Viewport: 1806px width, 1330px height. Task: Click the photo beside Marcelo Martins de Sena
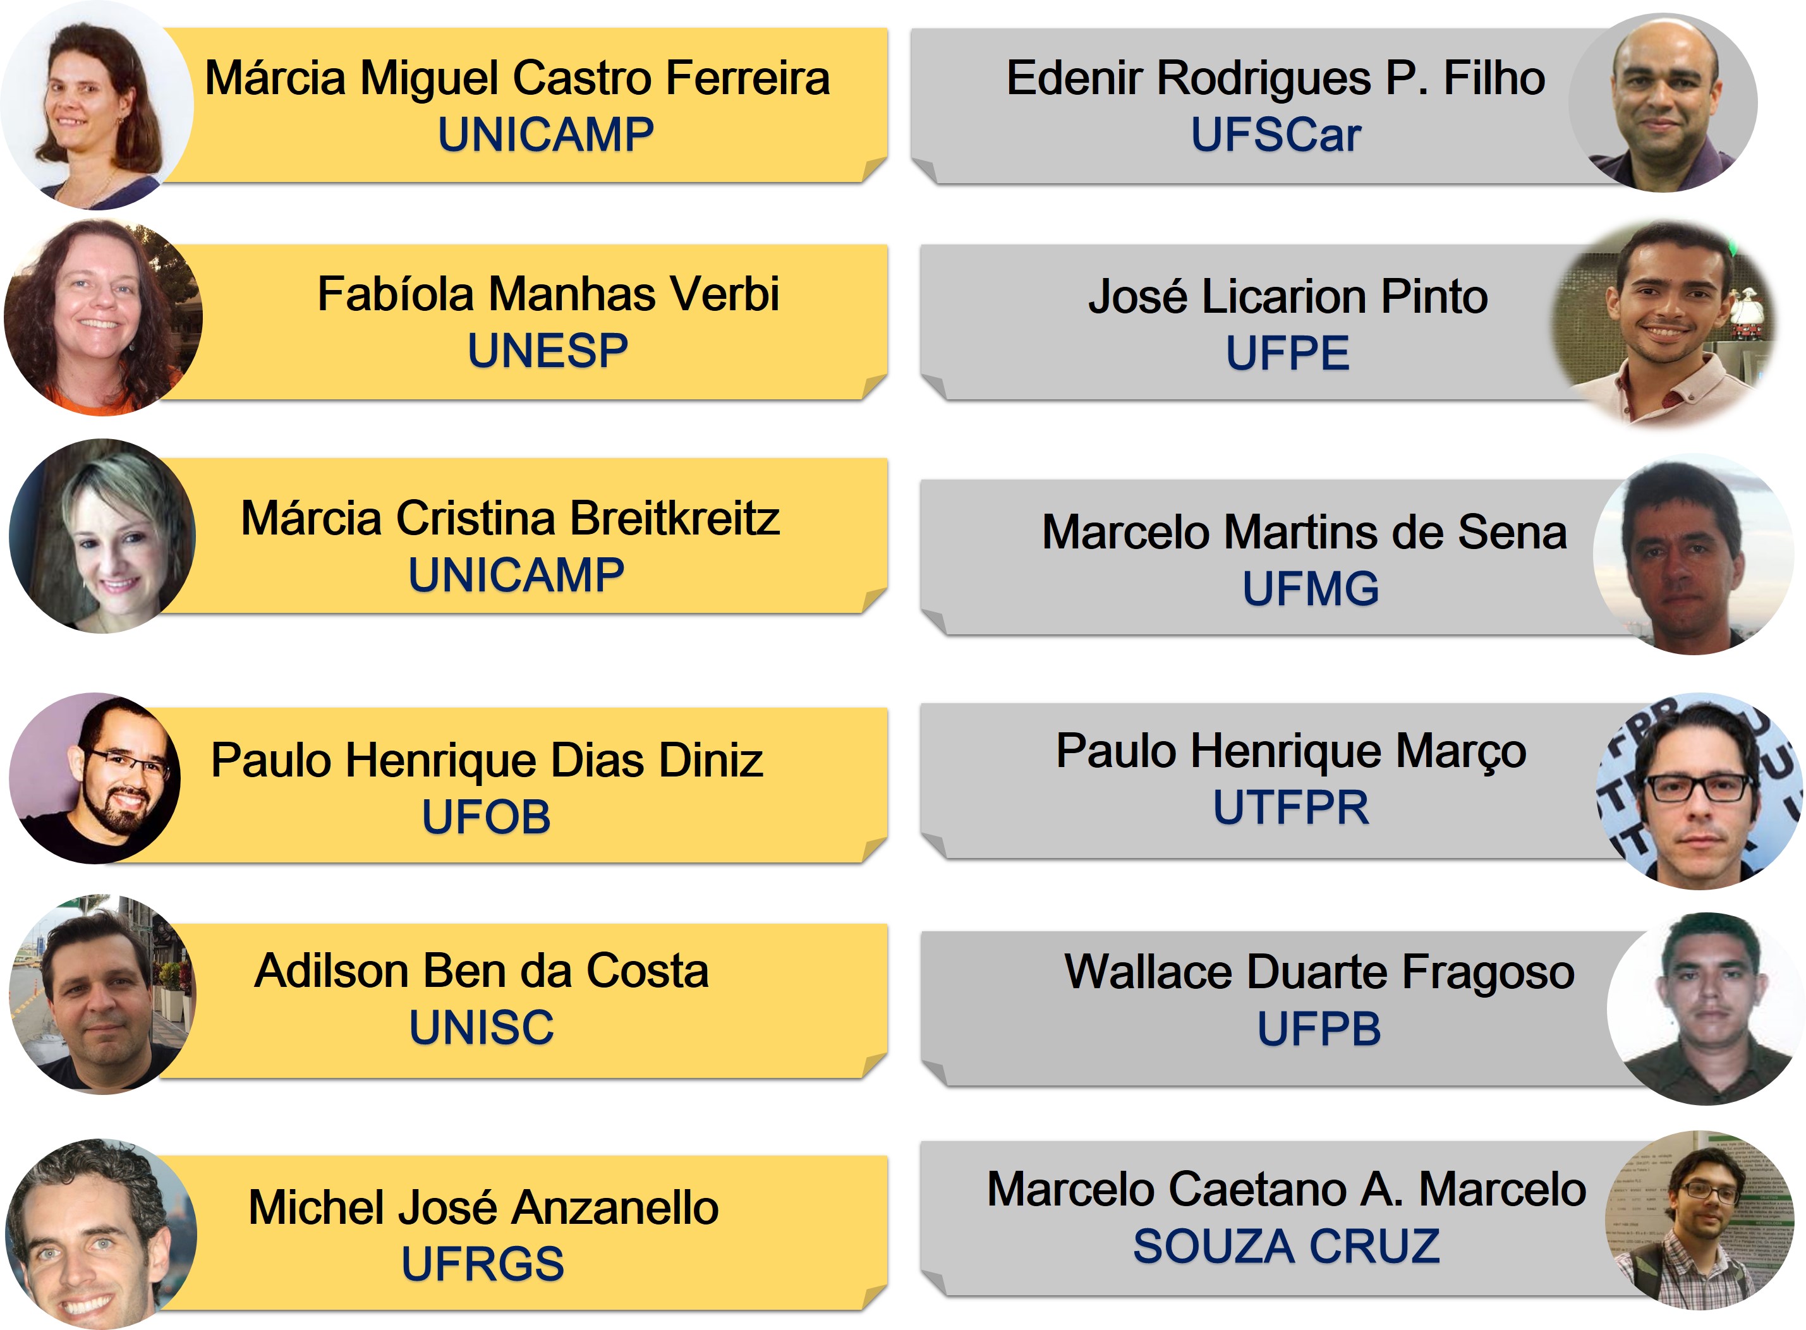[1694, 555]
